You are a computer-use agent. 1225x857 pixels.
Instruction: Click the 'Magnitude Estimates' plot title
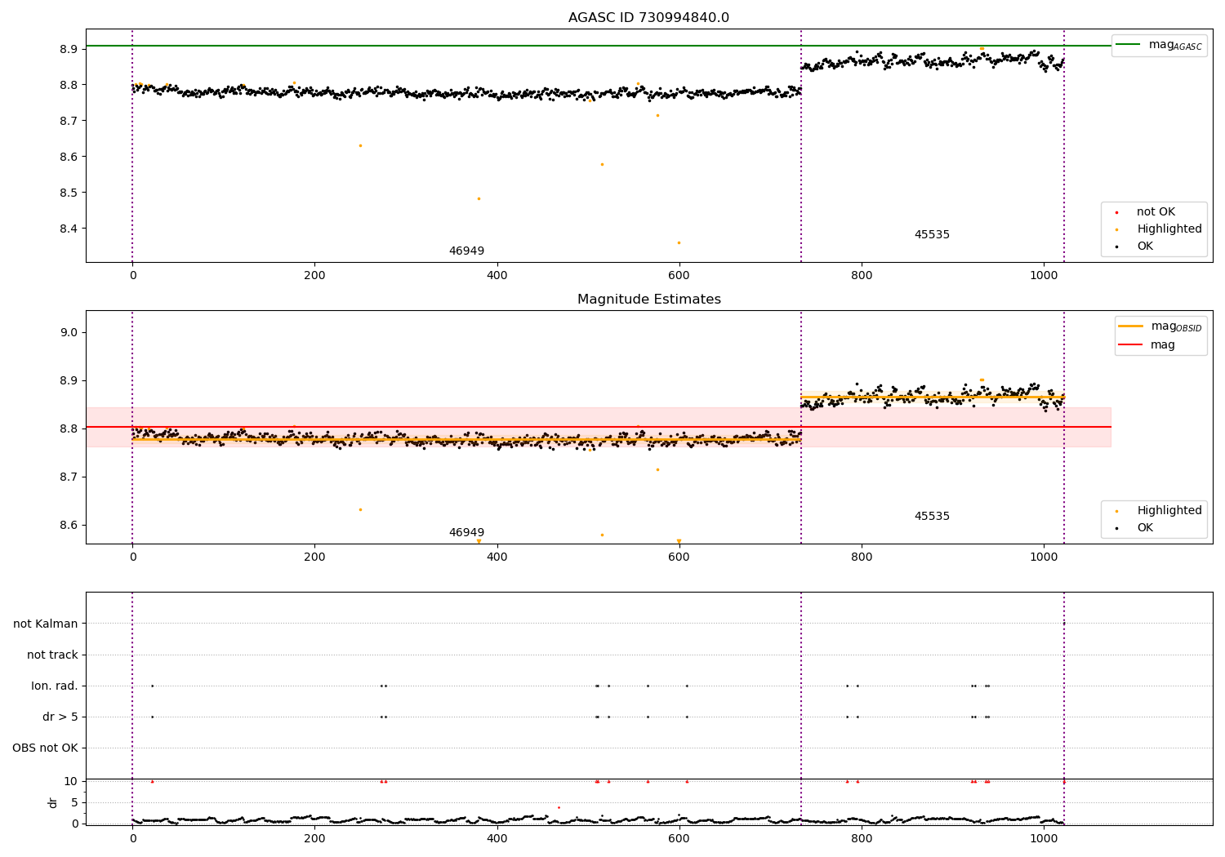[x=648, y=300]
